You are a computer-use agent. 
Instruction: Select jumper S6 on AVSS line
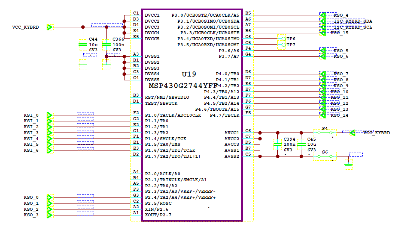pos(325,156)
